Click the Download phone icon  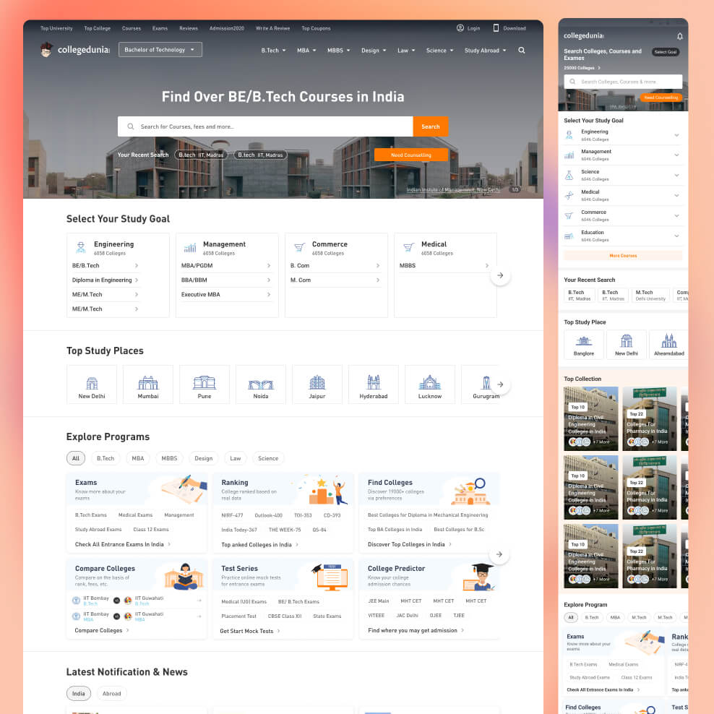coord(496,27)
